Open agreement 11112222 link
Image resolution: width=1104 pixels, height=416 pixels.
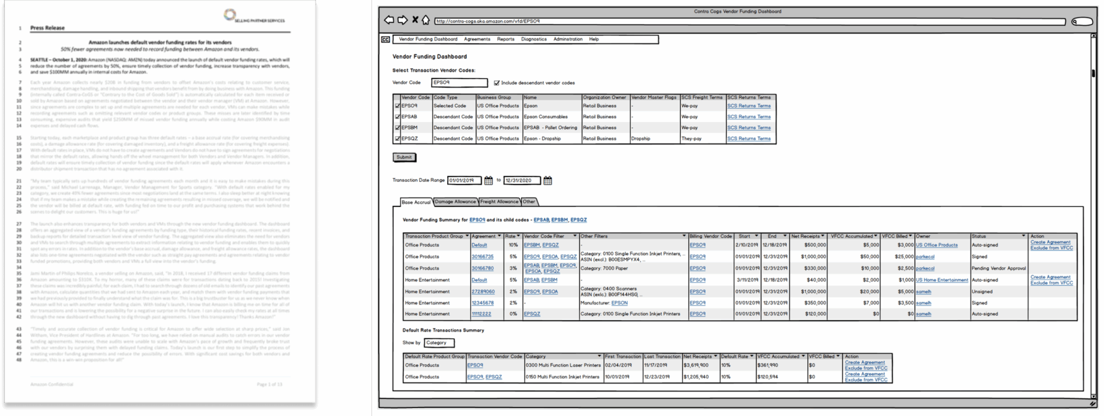pyautogui.click(x=481, y=314)
